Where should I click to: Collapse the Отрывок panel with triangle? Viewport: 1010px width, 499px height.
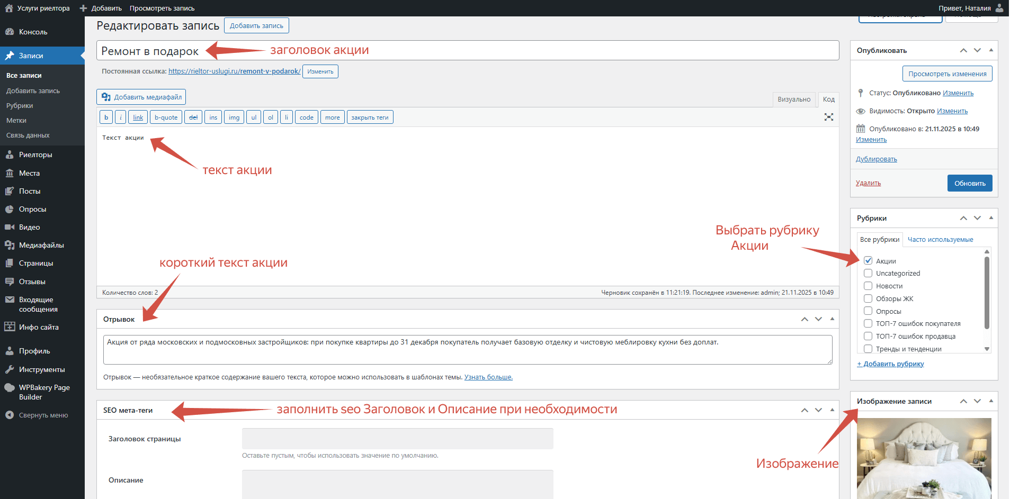(x=832, y=319)
